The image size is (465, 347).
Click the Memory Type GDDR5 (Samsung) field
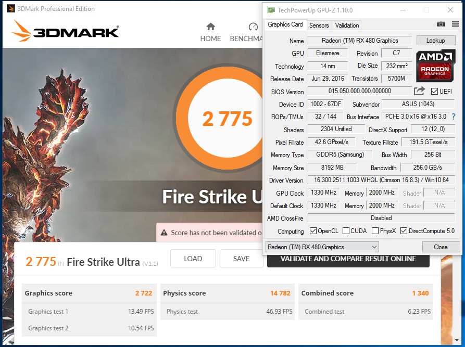(x=340, y=155)
